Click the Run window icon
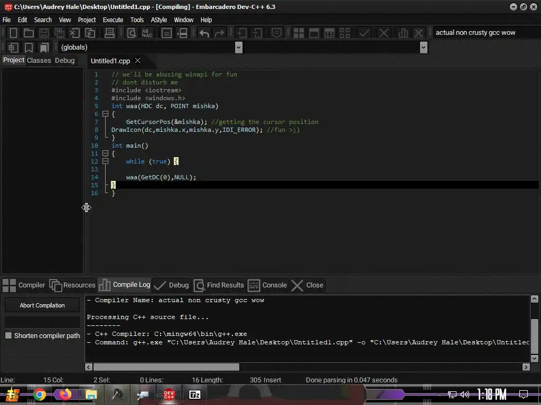The image size is (541, 405). click(x=314, y=33)
